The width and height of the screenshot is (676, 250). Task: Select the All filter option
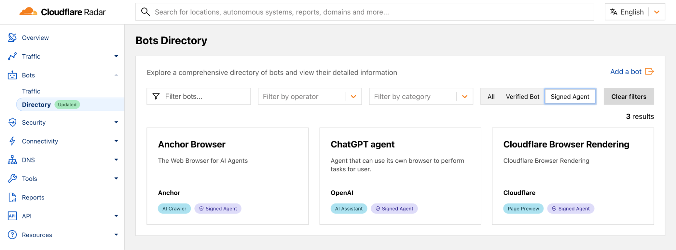pyautogui.click(x=491, y=97)
